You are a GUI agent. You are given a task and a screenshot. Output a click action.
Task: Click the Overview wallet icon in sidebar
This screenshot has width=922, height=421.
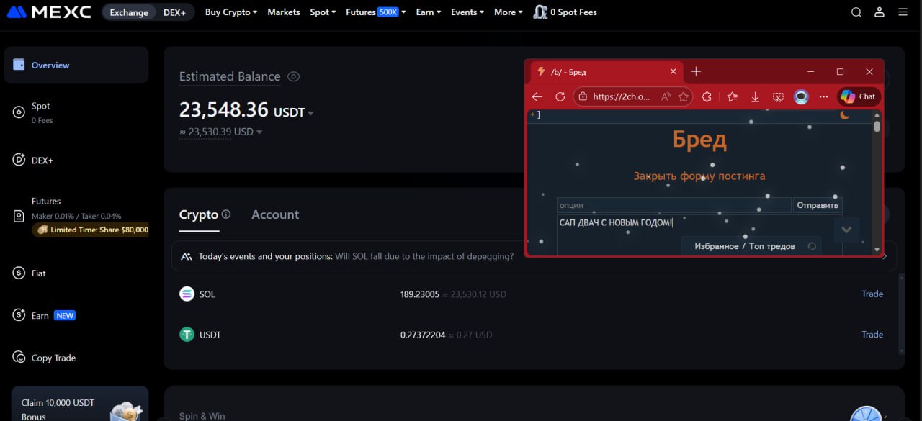[x=19, y=65]
